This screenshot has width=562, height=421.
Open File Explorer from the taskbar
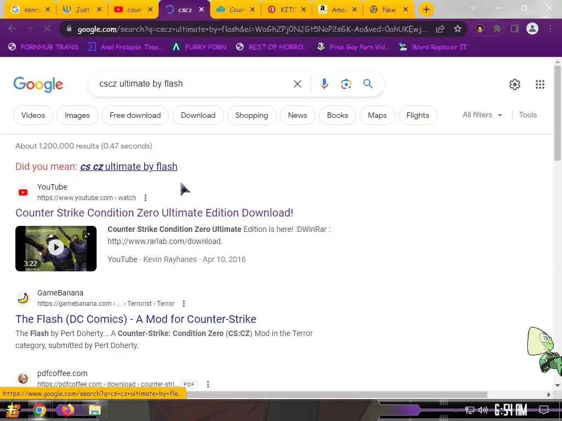94,410
